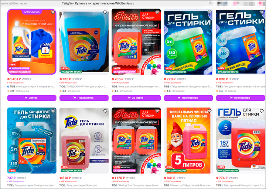This screenshot has width=266, height=189.
Task: Toggle favorite on 810 ₽ pink Tide gel
Action: pyautogui.click(x=105, y=111)
